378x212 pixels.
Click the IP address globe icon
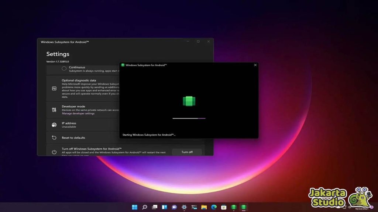[x=54, y=124]
